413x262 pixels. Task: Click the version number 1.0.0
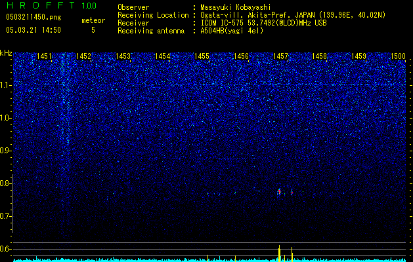click(89, 6)
